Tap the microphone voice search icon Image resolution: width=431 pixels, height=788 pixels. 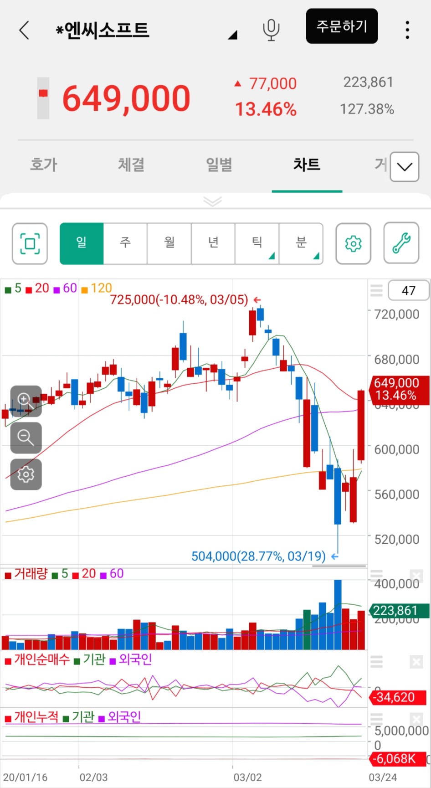click(x=271, y=30)
